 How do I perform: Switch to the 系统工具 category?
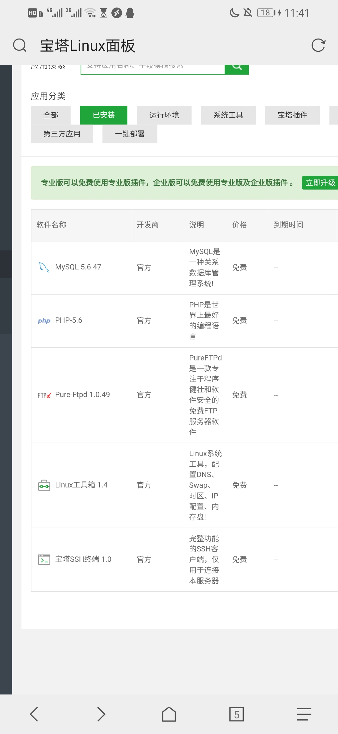click(228, 115)
